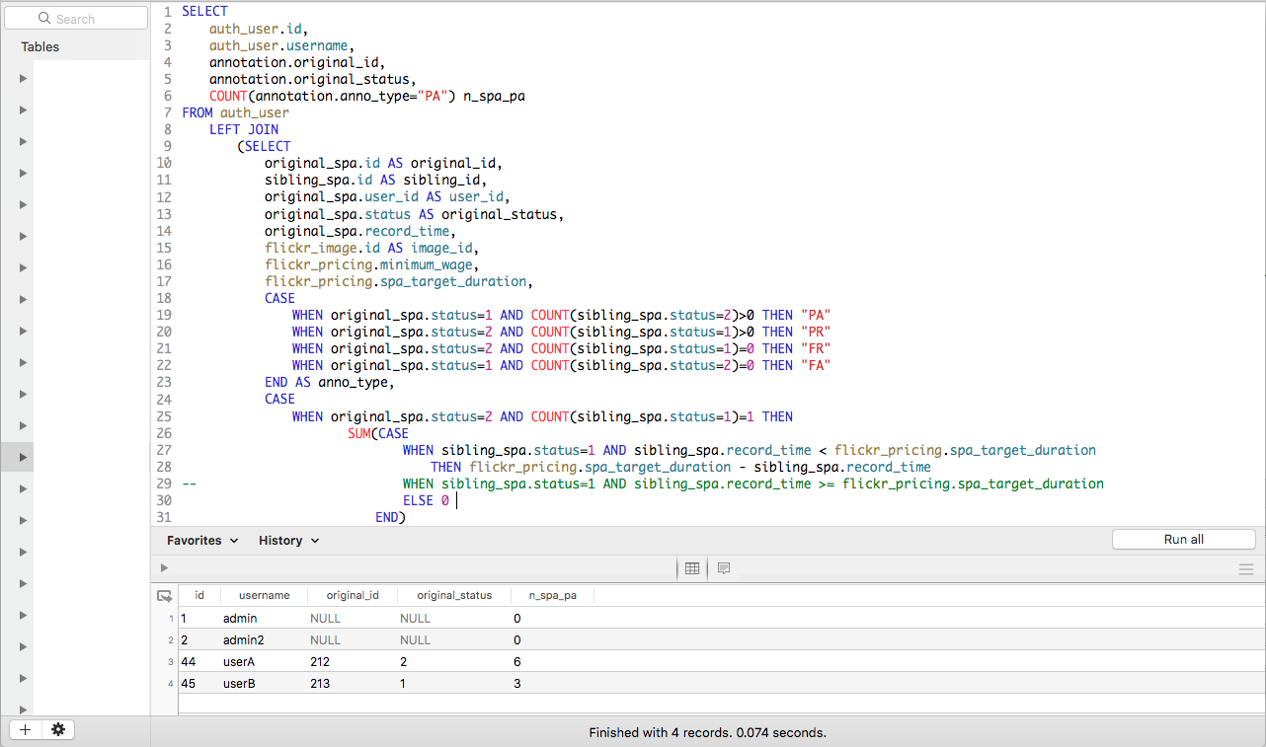Expand the first table in the sidebar
The width and height of the screenshot is (1266, 747).
tap(22, 78)
